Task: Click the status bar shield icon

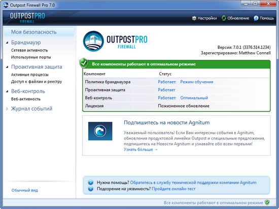Action: tap(267, 202)
